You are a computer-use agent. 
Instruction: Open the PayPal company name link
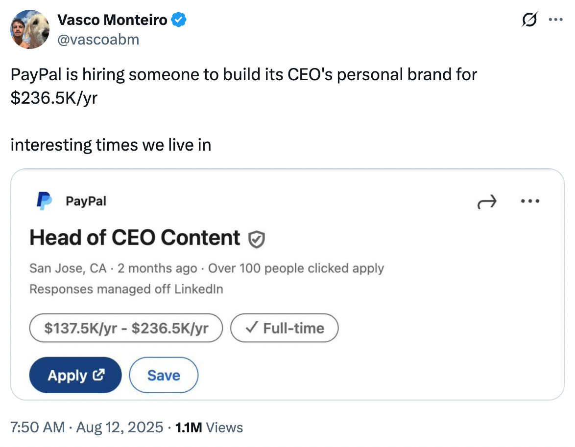click(x=86, y=201)
